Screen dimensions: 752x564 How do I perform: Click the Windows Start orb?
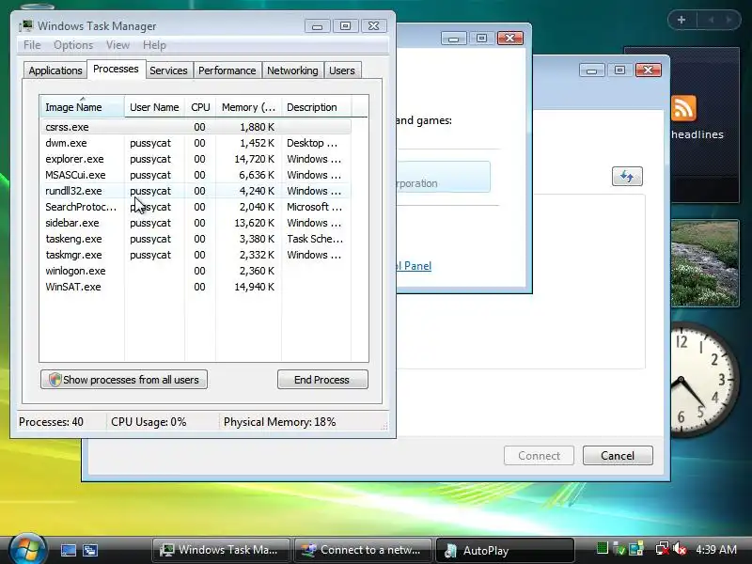click(x=27, y=549)
